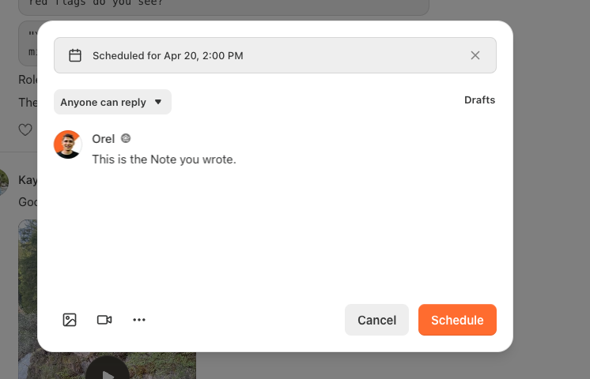
Task: Add an image with the picture icon
Action: 70,320
